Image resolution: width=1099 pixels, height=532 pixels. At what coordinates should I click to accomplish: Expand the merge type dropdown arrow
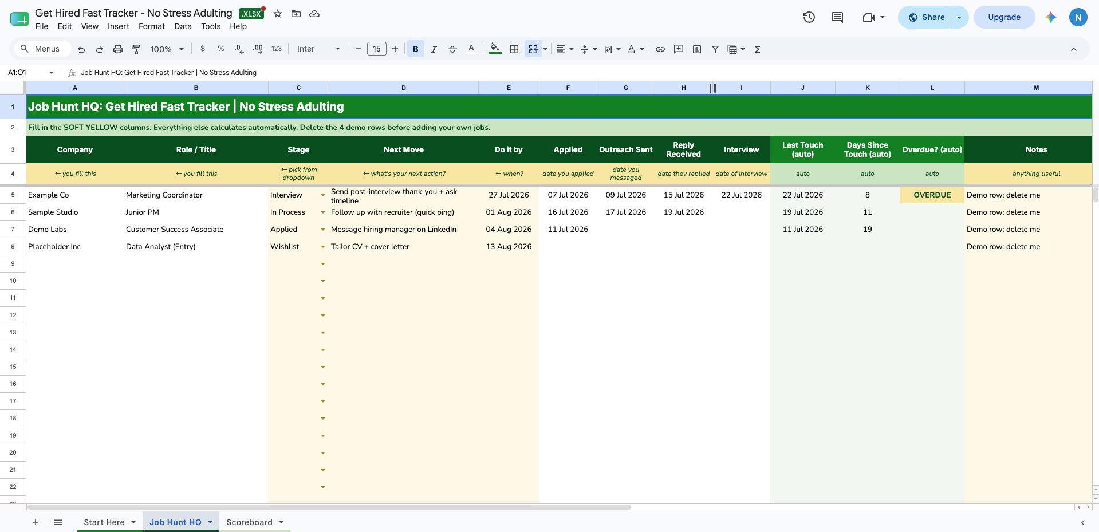click(x=545, y=49)
